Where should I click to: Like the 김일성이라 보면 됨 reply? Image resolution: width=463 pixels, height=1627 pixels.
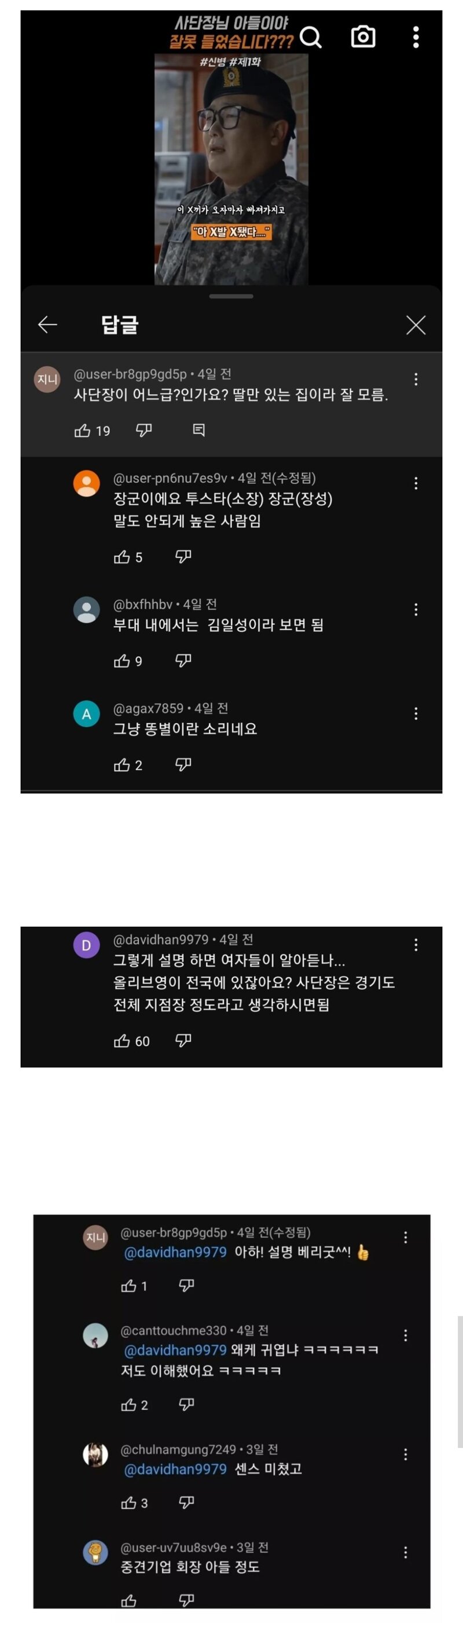tap(122, 661)
